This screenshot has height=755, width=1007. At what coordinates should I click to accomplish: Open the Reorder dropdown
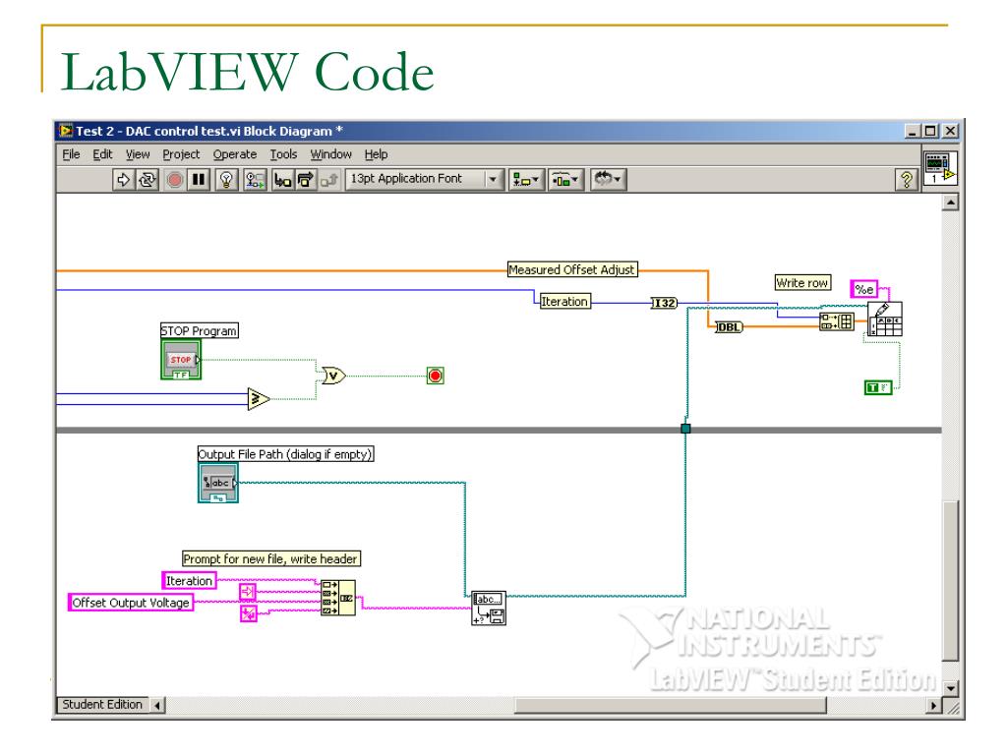(608, 179)
